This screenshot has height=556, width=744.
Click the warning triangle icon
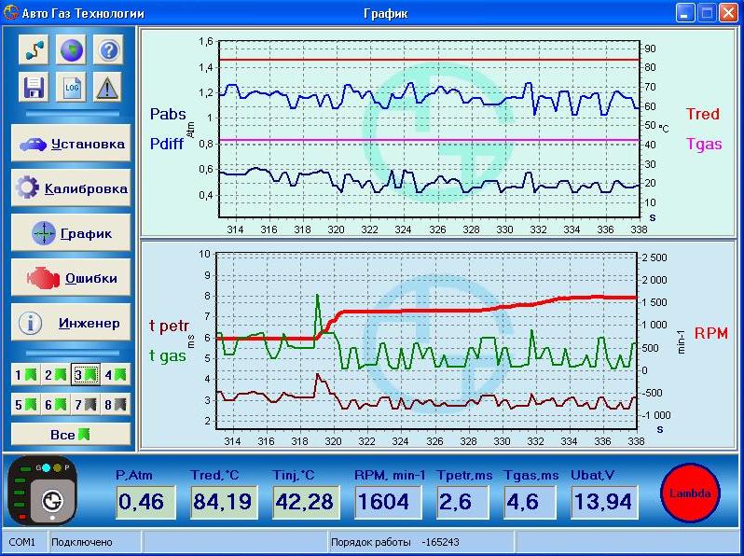coord(108,88)
